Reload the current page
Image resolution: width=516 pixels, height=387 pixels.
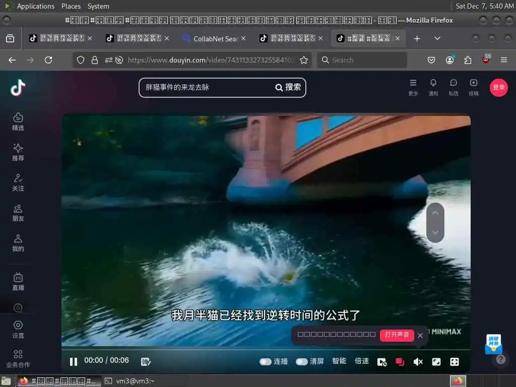coord(48,60)
